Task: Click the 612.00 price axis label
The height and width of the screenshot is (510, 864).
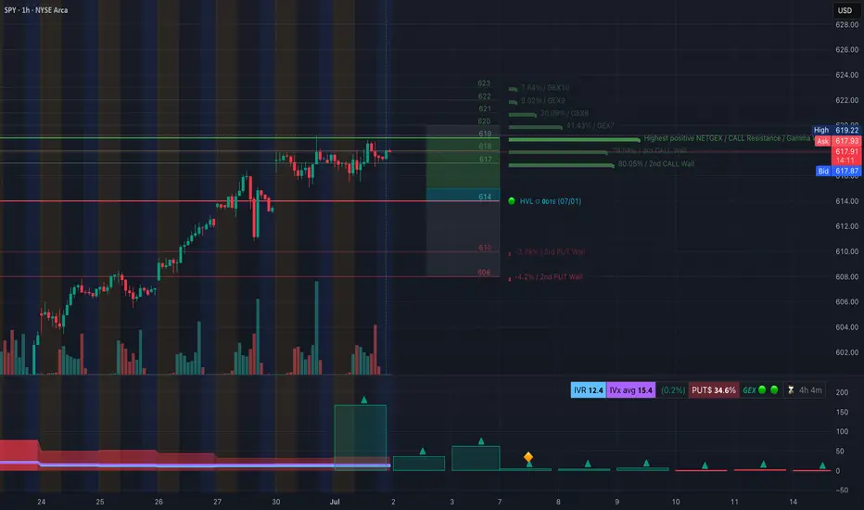Action: click(x=847, y=226)
